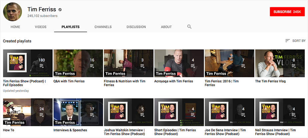Click playlist icon on Q&A with Tim Ferriss
Screen dimensions: 308x138
92,66
